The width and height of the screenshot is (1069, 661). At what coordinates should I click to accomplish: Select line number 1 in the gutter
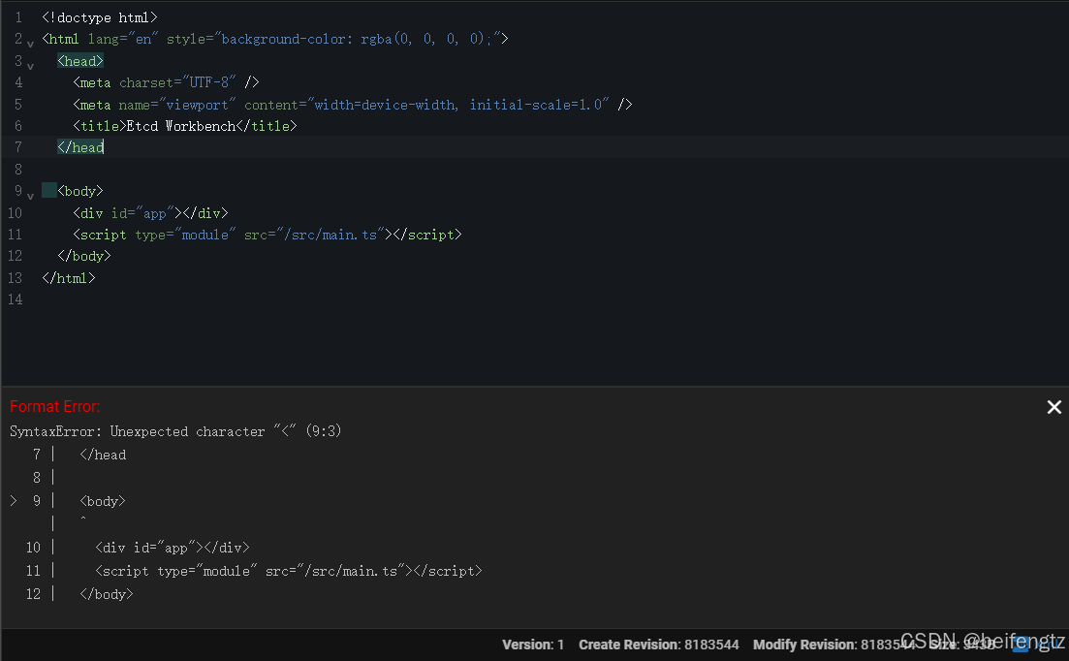point(18,17)
